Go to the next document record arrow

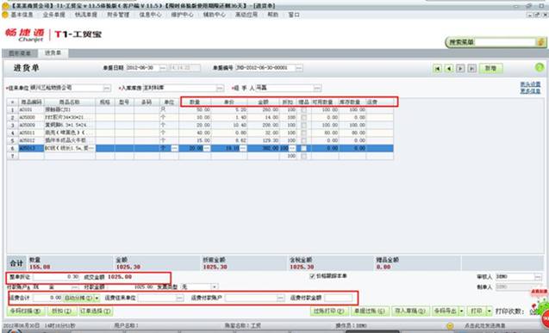pos(460,69)
